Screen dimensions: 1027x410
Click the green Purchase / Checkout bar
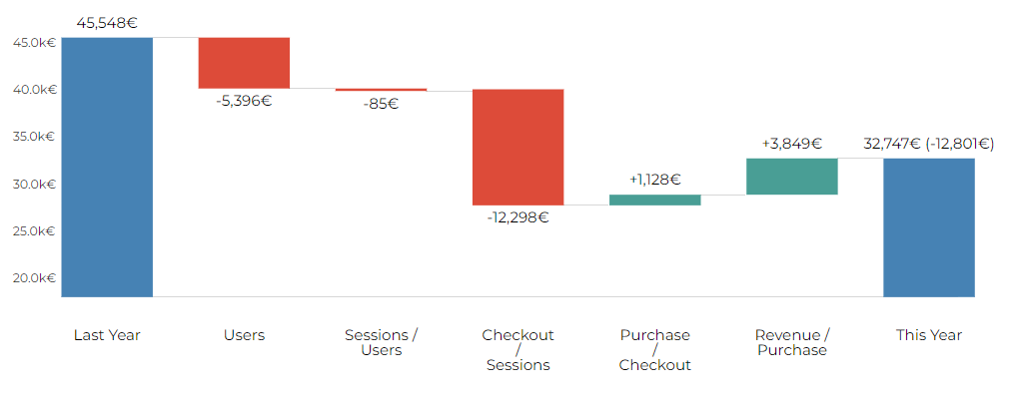(655, 201)
